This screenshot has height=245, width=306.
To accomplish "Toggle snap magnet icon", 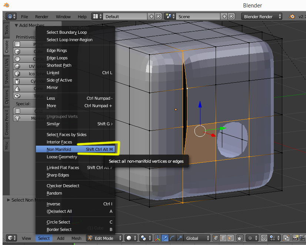I will (x=264, y=238).
